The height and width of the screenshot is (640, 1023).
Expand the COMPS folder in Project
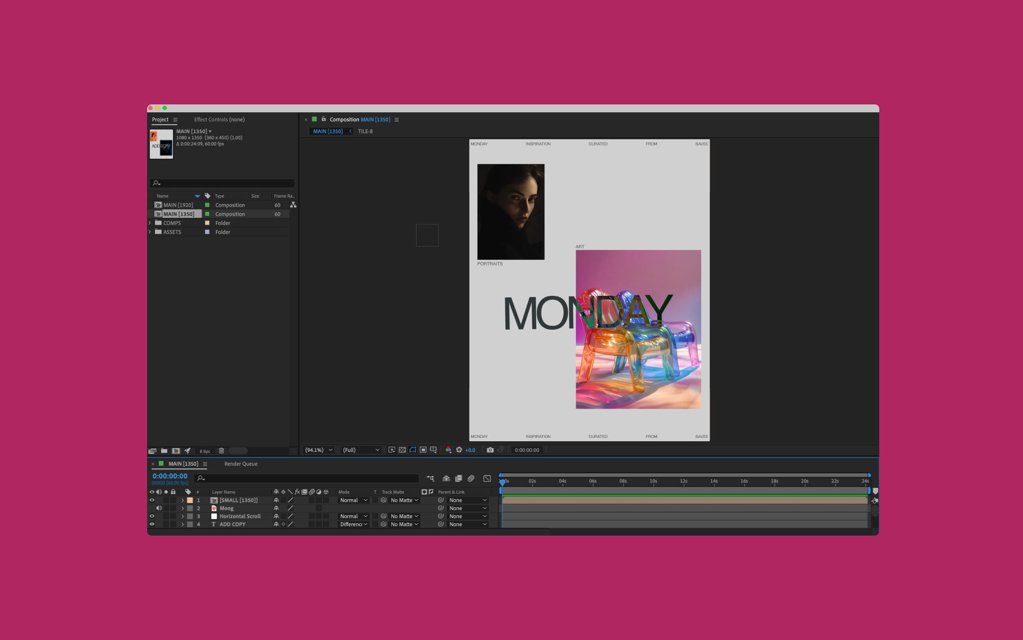(150, 223)
